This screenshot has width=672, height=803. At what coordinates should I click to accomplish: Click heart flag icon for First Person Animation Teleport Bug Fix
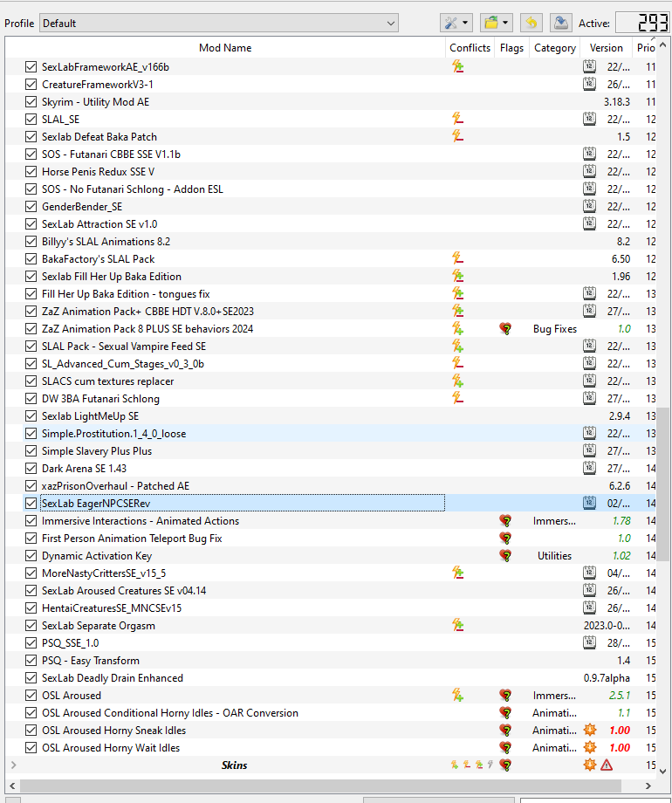pyautogui.click(x=505, y=539)
